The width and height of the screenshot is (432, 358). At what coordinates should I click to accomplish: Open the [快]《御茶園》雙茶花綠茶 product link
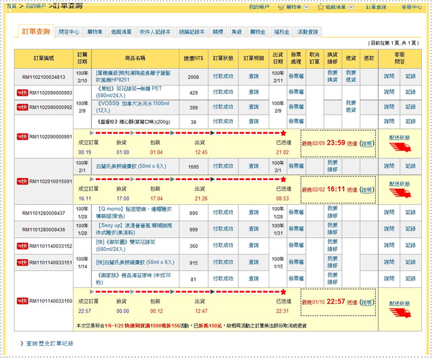126,245
